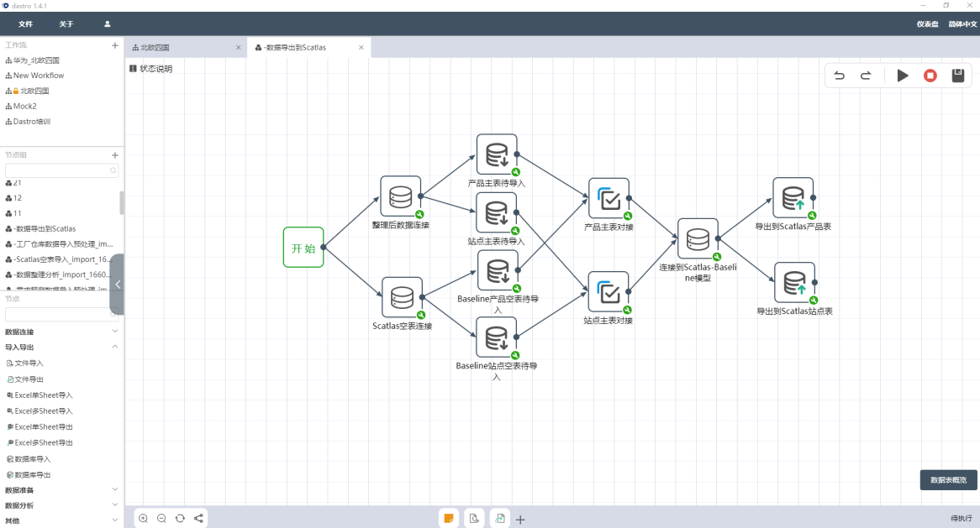Select the 导出到Scatlas产品表 export node
This screenshot has width=980, height=528.
coord(793,198)
